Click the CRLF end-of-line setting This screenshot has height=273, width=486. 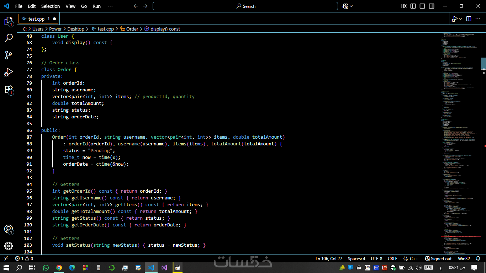pos(392,259)
